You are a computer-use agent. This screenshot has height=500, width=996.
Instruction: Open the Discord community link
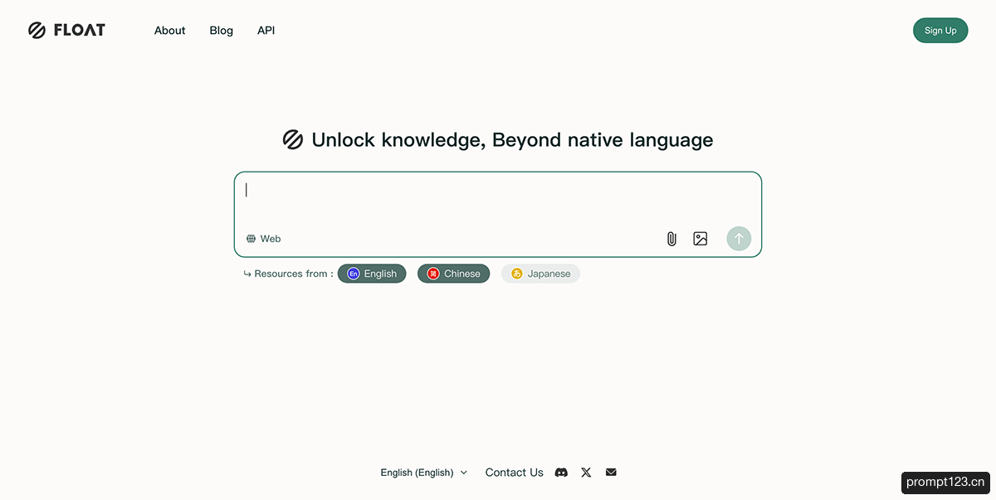click(561, 473)
